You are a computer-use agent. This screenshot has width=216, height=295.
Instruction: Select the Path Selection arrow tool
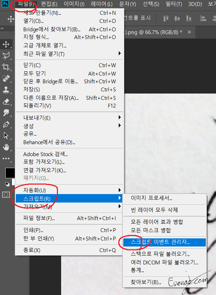tap(6, 135)
